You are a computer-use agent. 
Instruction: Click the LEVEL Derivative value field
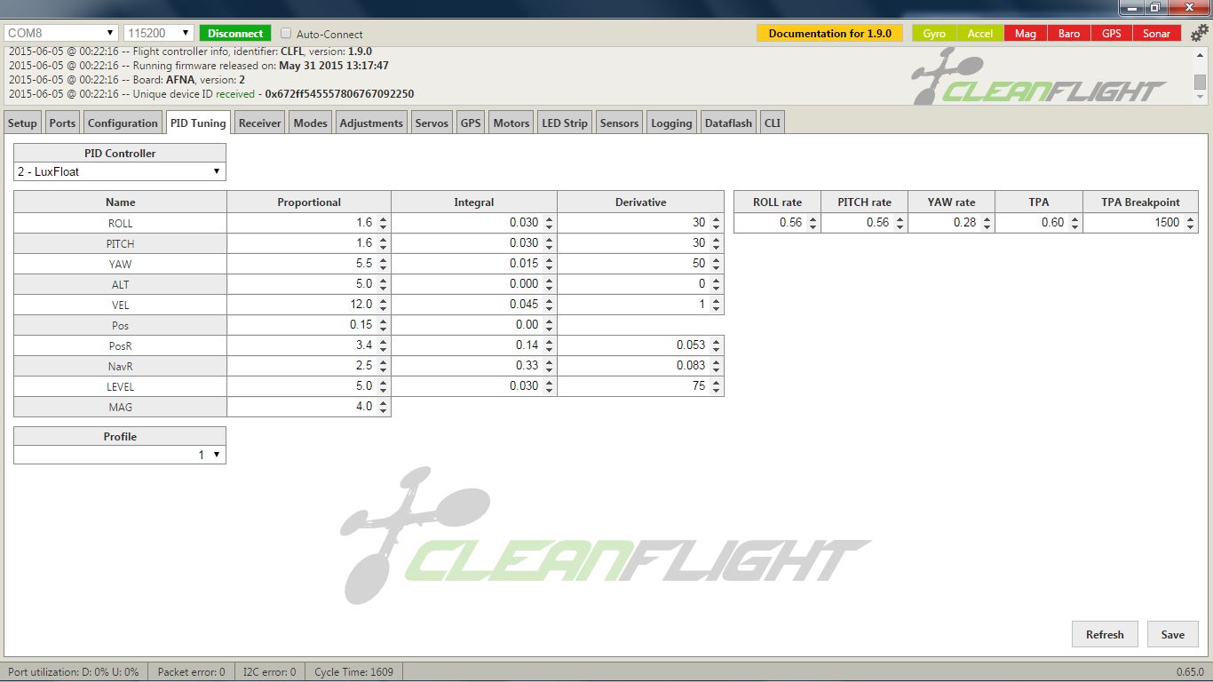coord(640,386)
